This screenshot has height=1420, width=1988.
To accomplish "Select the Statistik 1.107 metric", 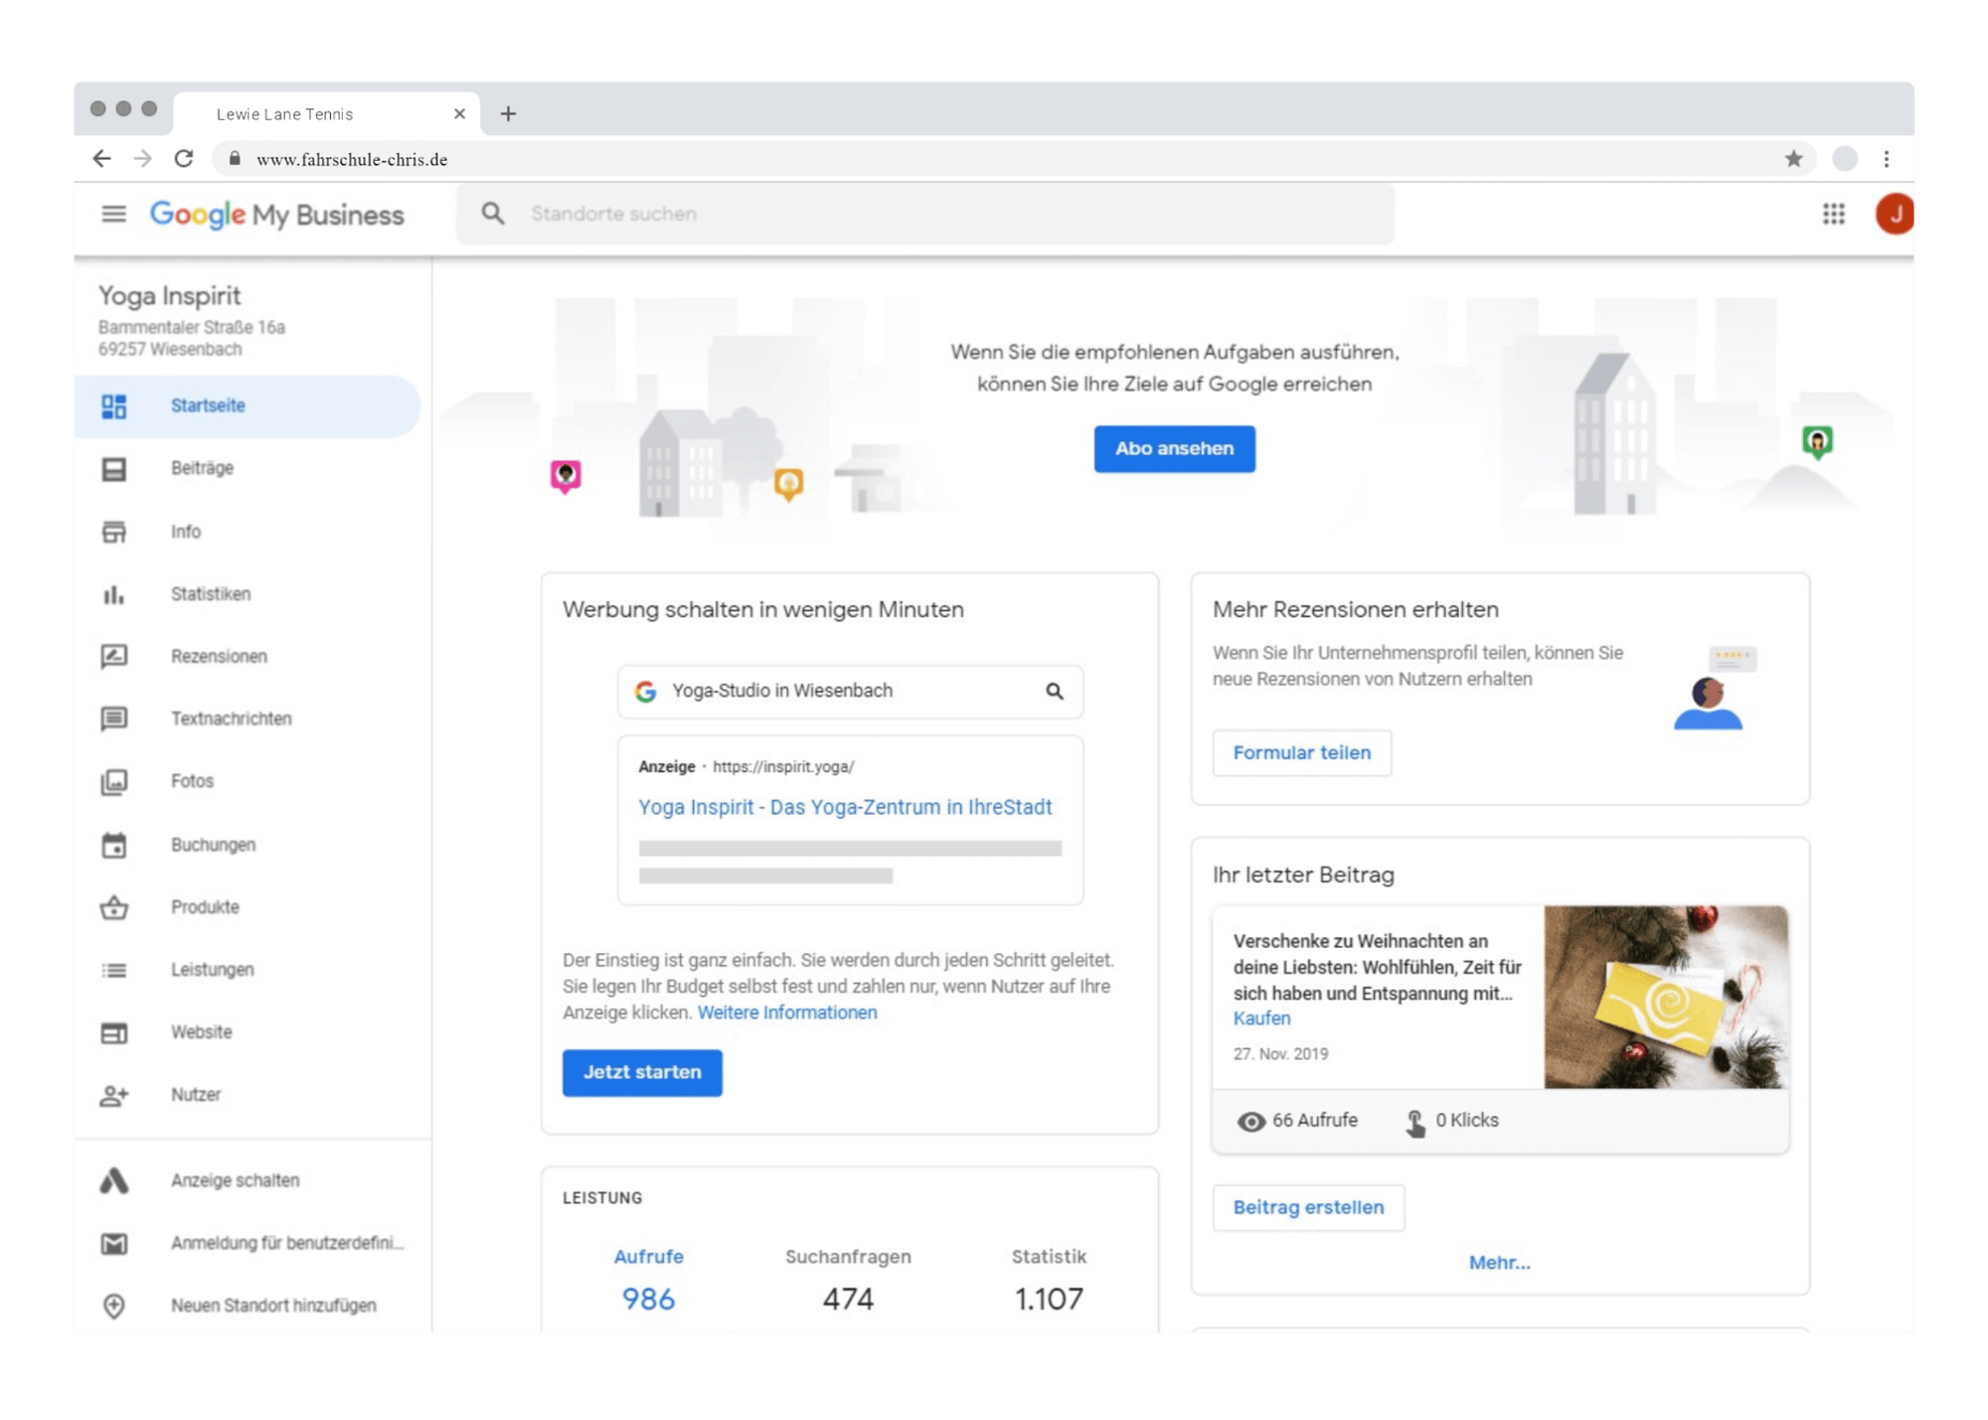I will coord(1049,1280).
